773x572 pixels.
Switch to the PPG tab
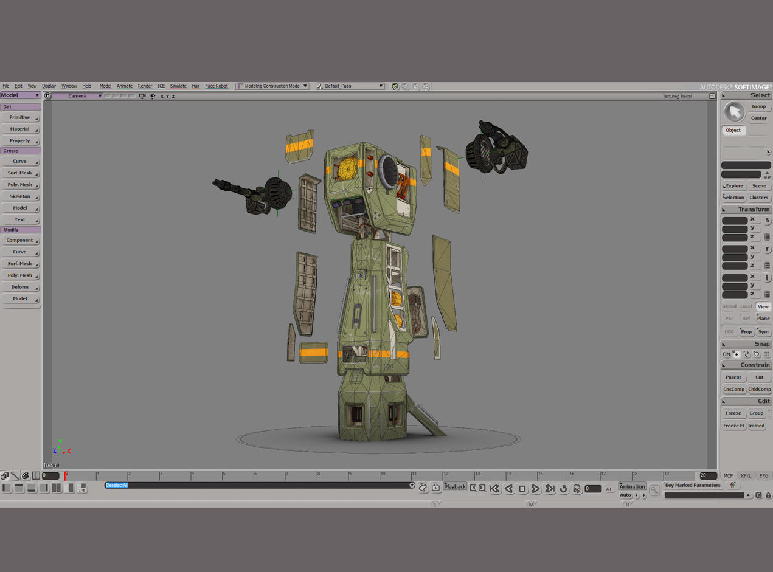[763, 476]
